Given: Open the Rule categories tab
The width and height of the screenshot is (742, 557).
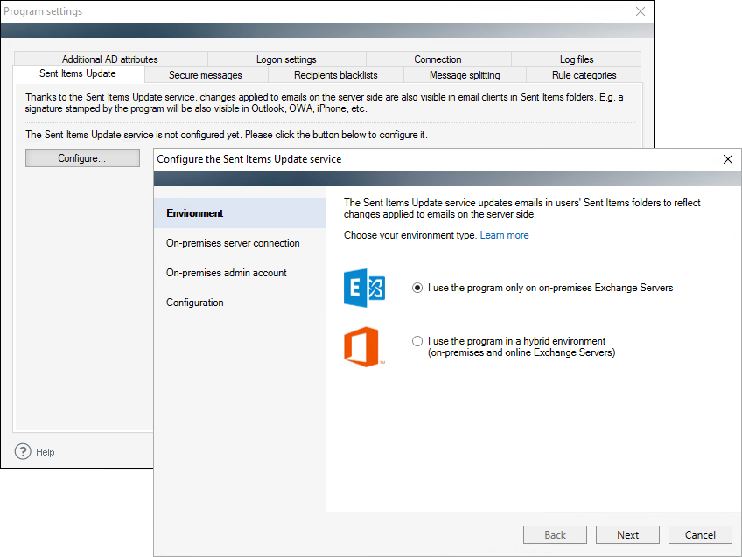Looking at the screenshot, I should pos(584,74).
